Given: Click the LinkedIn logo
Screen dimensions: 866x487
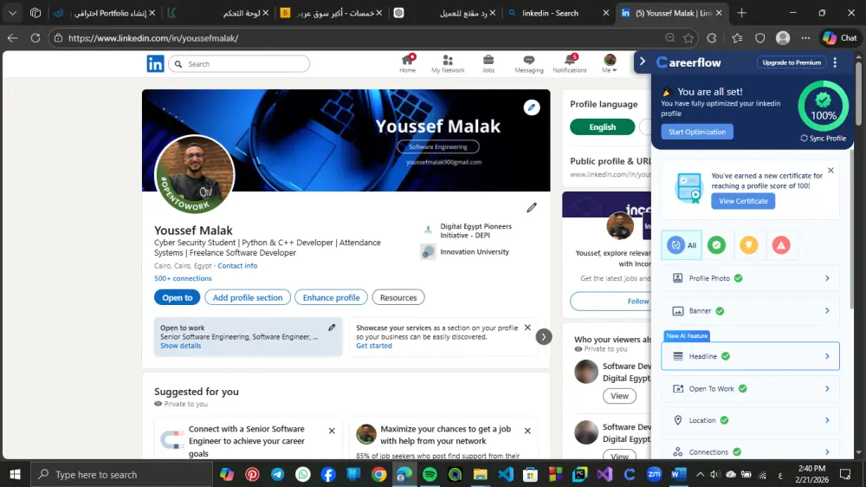Looking at the screenshot, I should (x=155, y=64).
